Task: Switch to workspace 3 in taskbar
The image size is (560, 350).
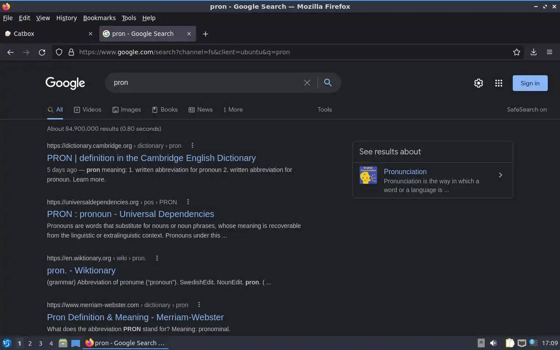Action: (40, 343)
